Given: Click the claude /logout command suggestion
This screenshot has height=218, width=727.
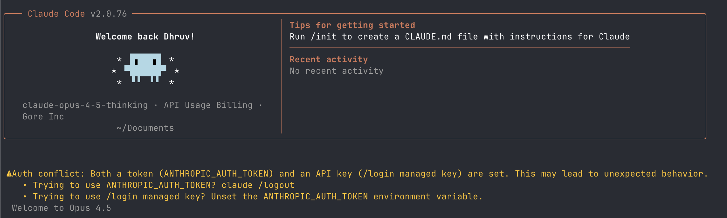Looking at the screenshot, I should (258, 185).
